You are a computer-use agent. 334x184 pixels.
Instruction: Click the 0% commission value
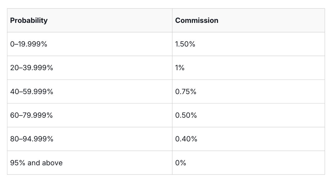pos(181,163)
